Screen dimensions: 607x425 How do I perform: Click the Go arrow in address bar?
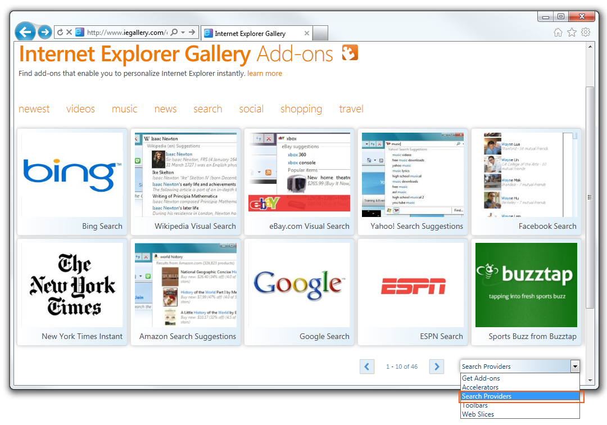point(192,32)
